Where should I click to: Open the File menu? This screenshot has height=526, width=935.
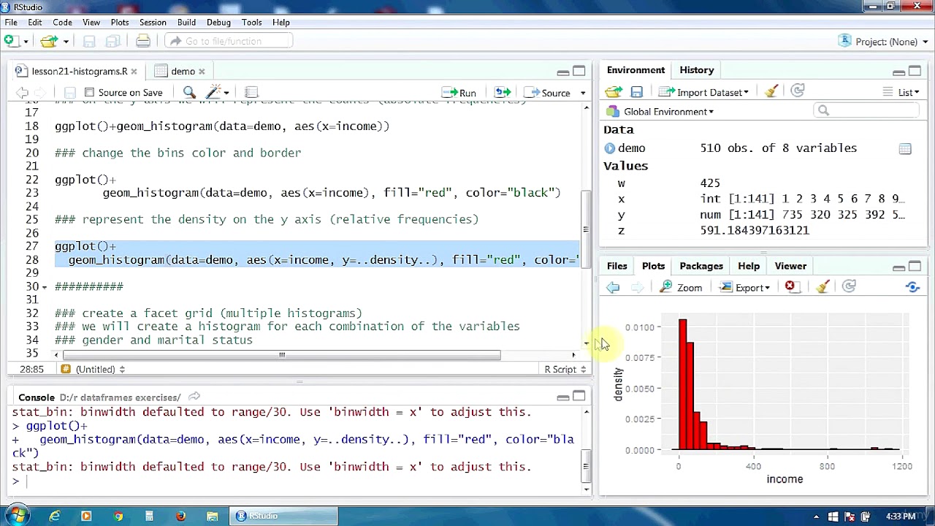coord(11,22)
